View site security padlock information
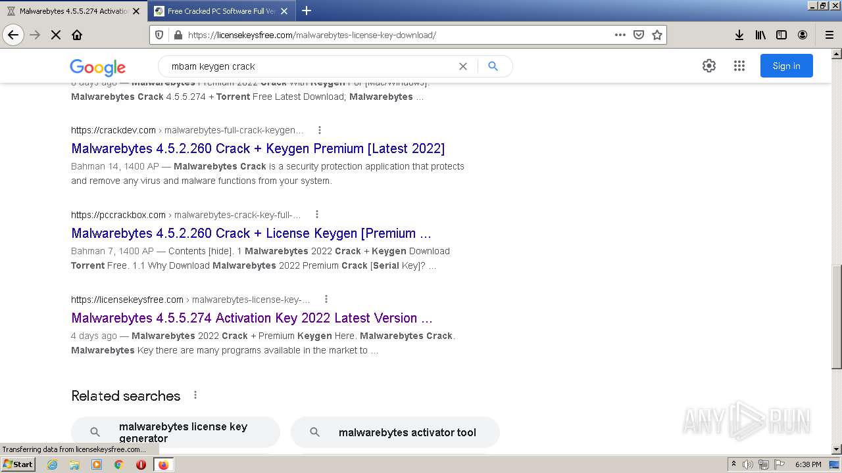Screen dimensions: 842x473 click(177, 35)
